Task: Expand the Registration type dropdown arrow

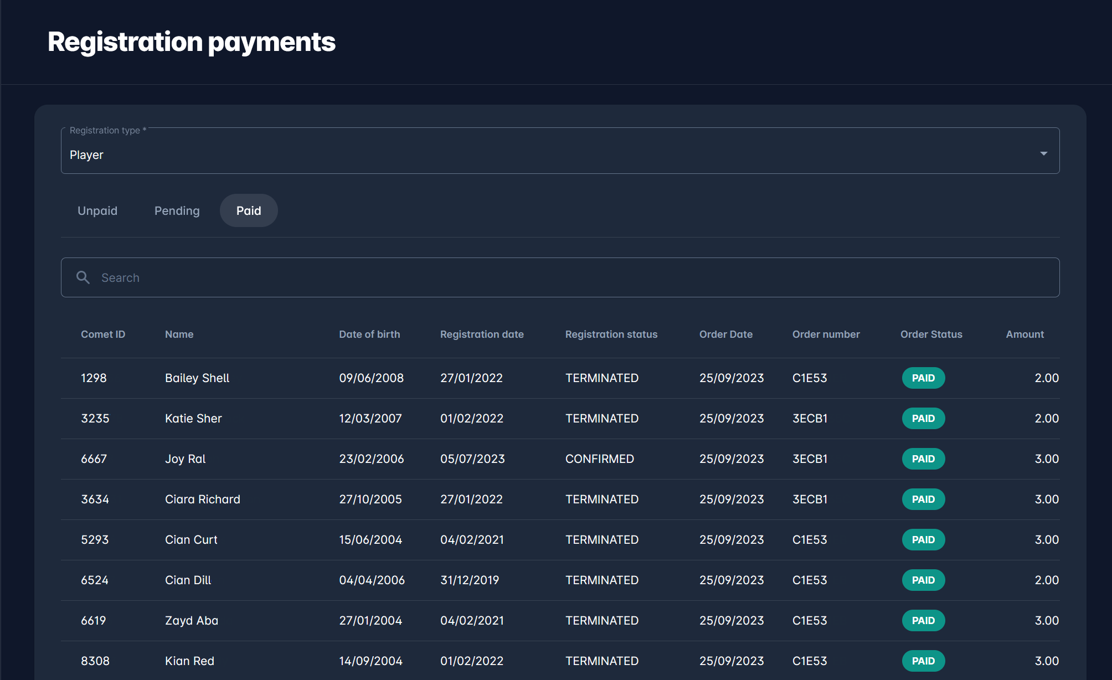Action: [1043, 153]
